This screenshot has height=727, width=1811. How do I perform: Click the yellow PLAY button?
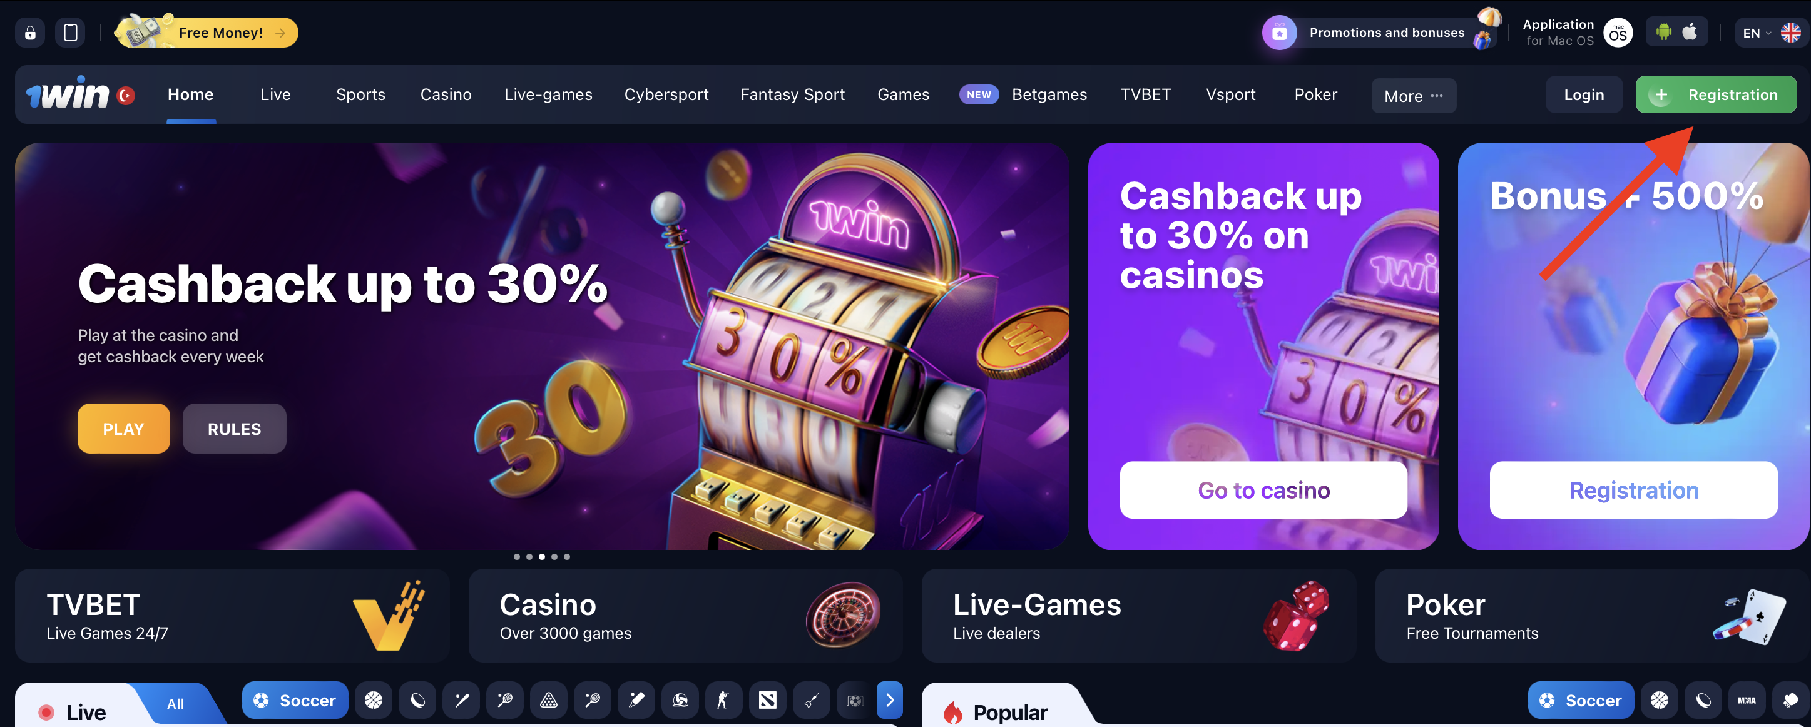point(124,429)
